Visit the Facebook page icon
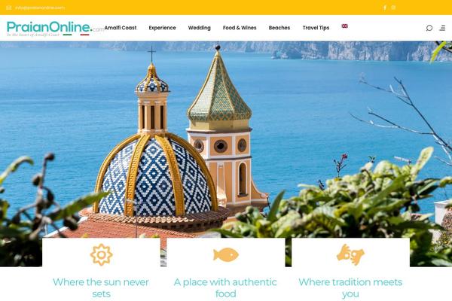452x301 pixels. coord(385,8)
